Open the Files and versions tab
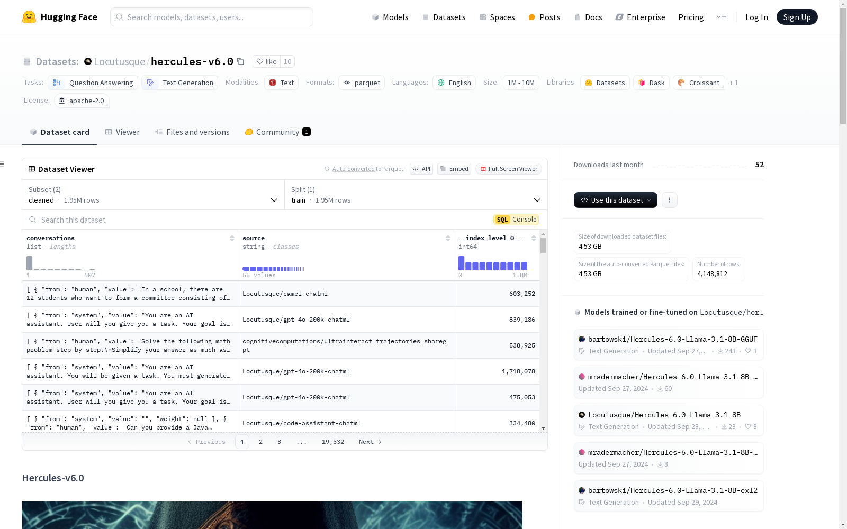 pos(192,132)
